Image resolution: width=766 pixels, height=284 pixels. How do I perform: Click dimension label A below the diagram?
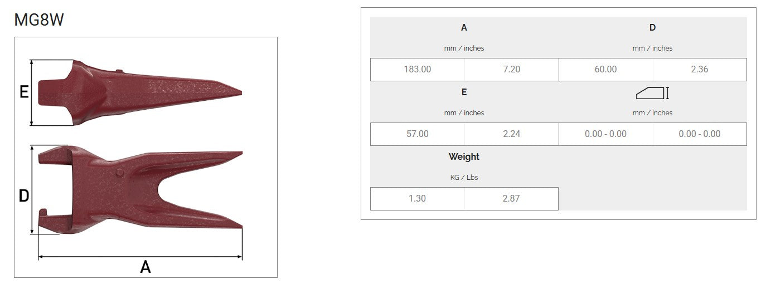(145, 267)
